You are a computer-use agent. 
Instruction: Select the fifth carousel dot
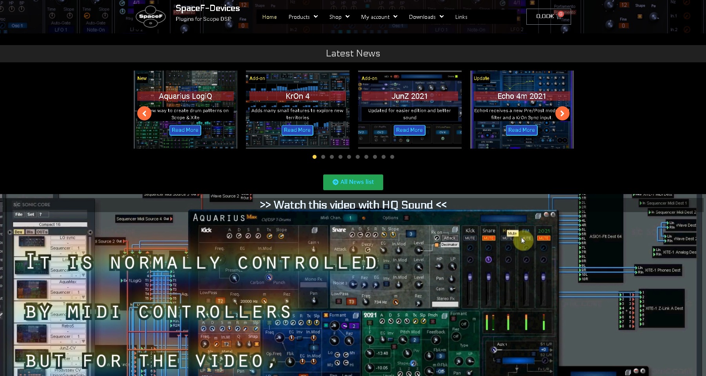[x=349, y=157]
